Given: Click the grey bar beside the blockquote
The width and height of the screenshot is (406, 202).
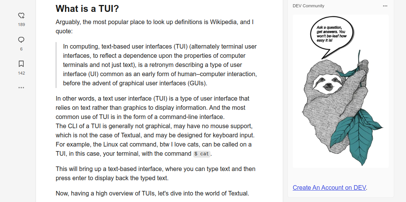Looking at the screenshot, I should pyautogui.click(x=56, y=65).
